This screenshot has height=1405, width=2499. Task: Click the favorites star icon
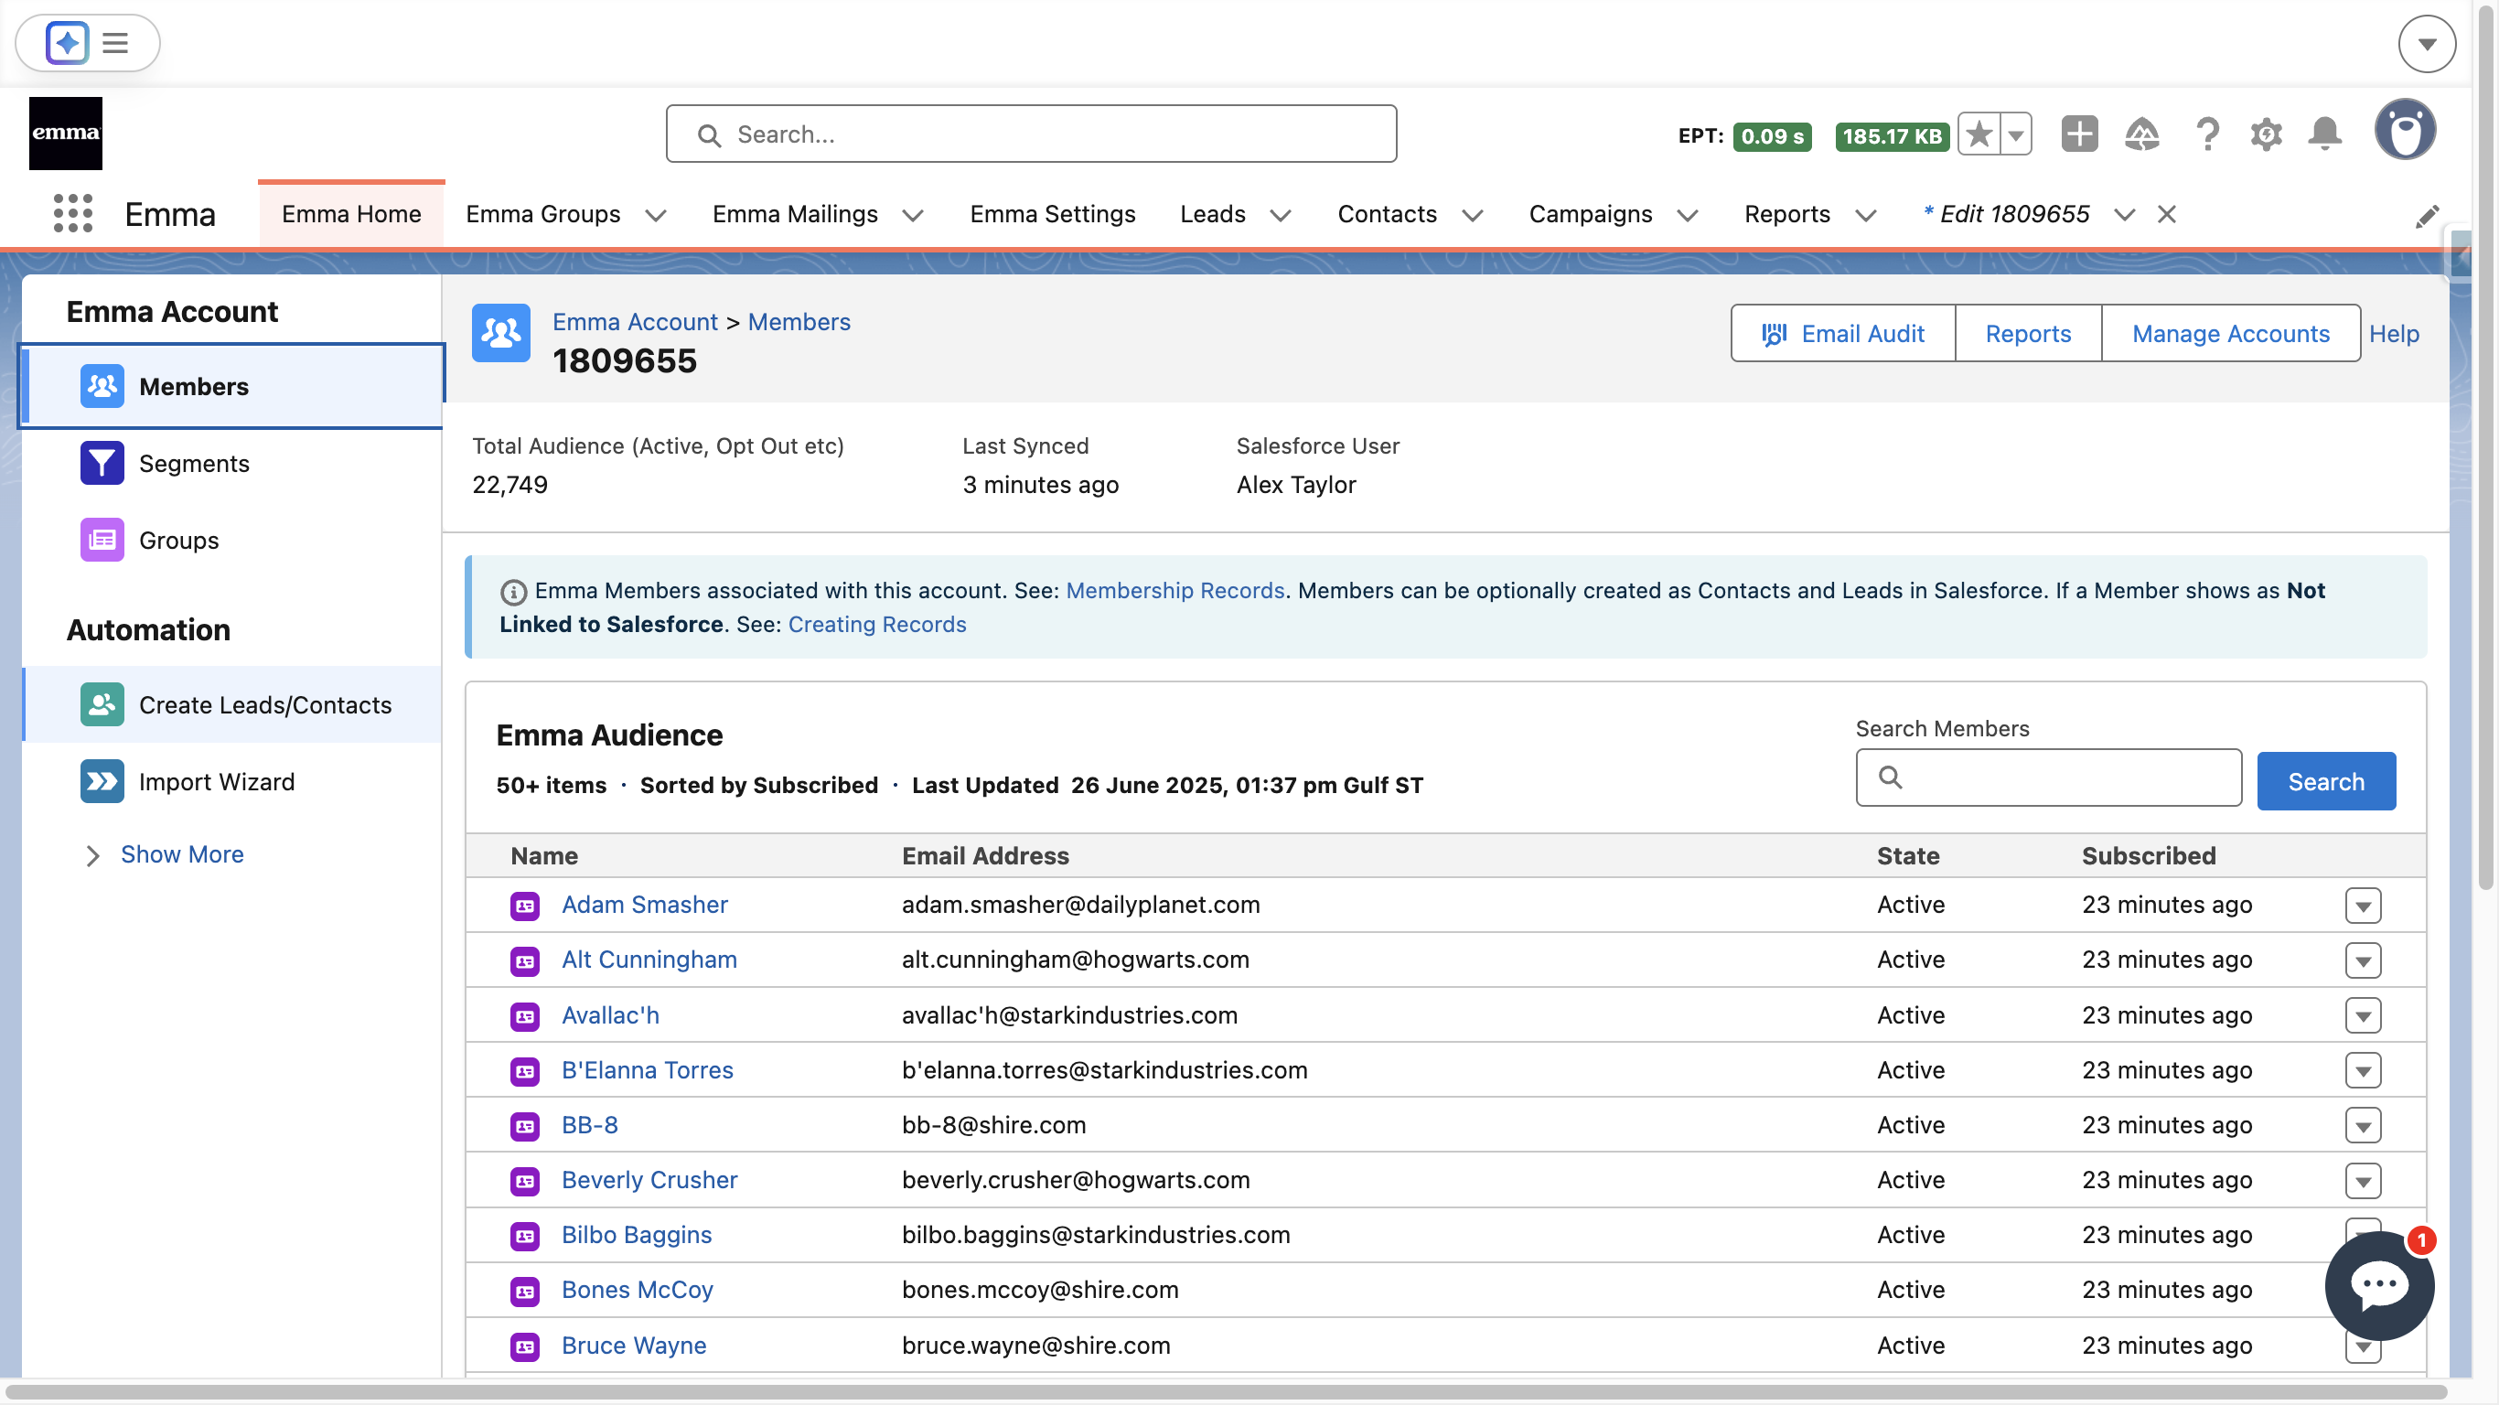point(1979,134)
